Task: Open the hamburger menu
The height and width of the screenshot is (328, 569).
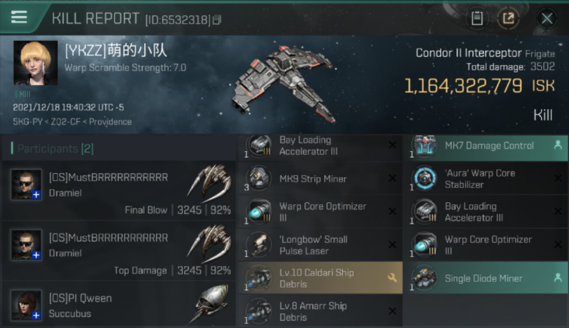Action: click(19, 17)
